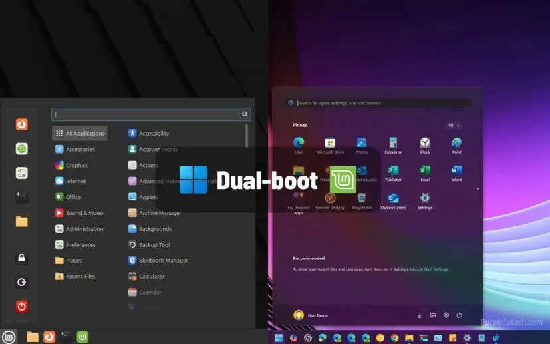Open the Publisher app from pinned apps
This screenshot has width=550, height=344.
(x=393, y=172)
